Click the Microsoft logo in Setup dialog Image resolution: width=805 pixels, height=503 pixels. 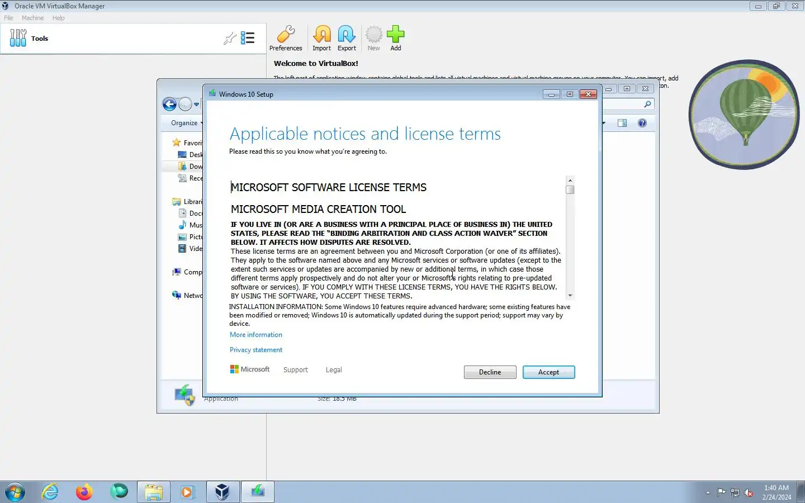pos(250,369)
